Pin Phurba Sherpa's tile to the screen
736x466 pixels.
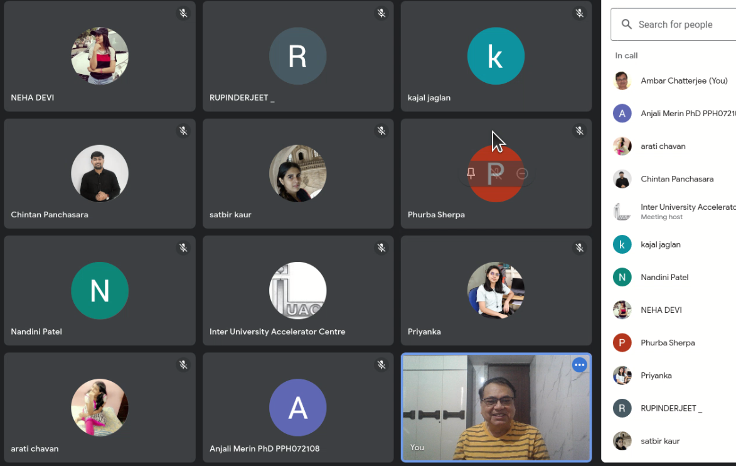point(471,173)
